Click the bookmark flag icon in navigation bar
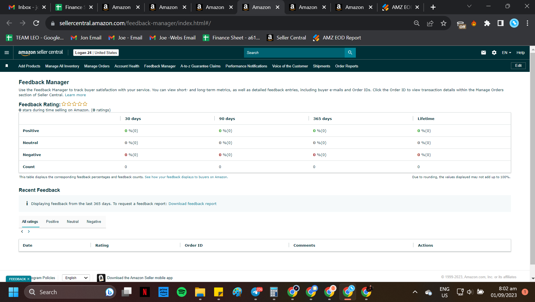The width and height of the screenshot is (535, 302). click(x=7, y=66)
